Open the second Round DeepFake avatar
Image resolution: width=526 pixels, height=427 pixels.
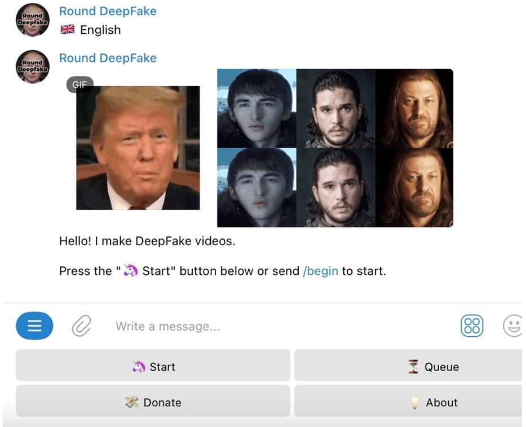[33, 67]
